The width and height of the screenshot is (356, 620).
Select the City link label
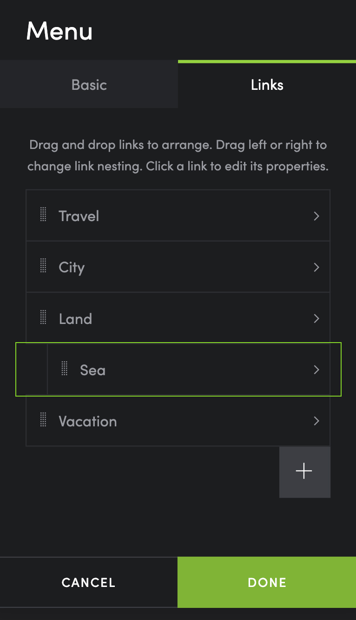72,267
